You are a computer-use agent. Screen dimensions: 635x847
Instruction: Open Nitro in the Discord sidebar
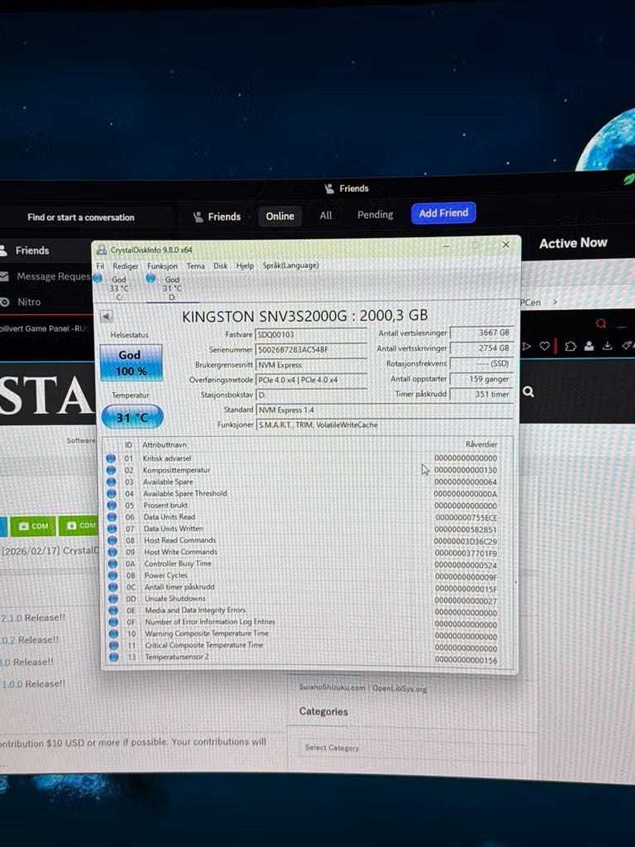pyautogui.click(x=21, y=302)
